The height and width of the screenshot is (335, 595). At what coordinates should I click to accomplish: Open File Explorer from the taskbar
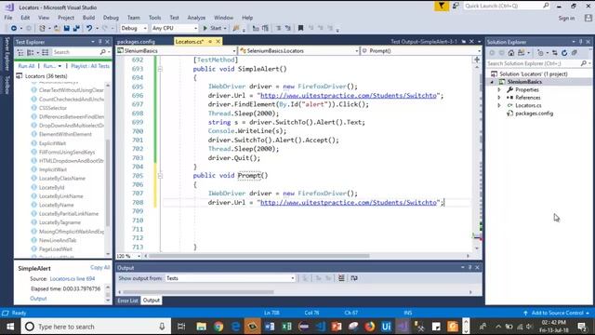pos(201,327)
